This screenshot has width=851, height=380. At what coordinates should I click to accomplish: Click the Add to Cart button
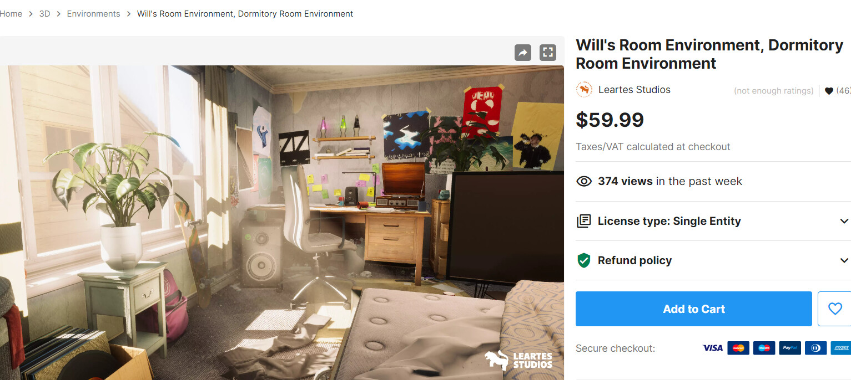tap(694, 309)
